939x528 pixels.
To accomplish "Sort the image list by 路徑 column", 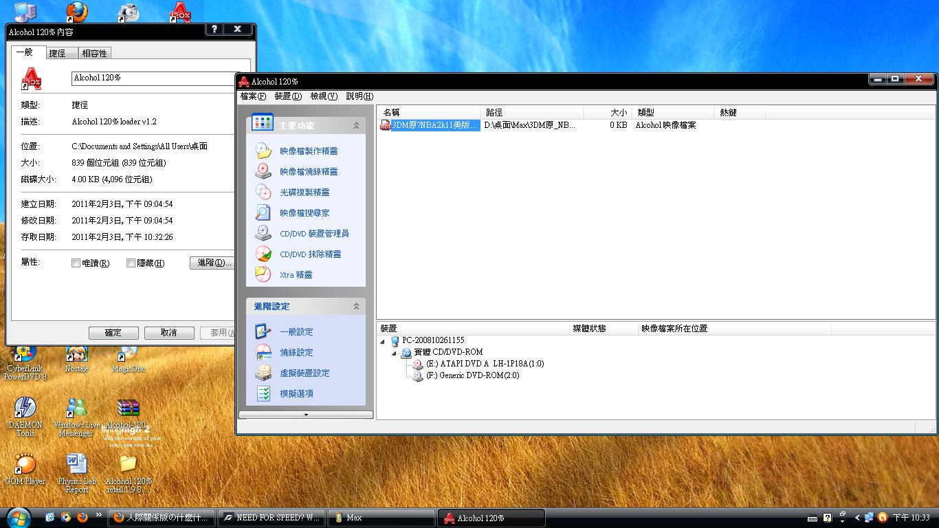I will coord(532,112).
